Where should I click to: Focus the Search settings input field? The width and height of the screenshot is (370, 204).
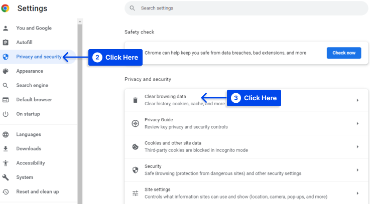coord(246,8)
